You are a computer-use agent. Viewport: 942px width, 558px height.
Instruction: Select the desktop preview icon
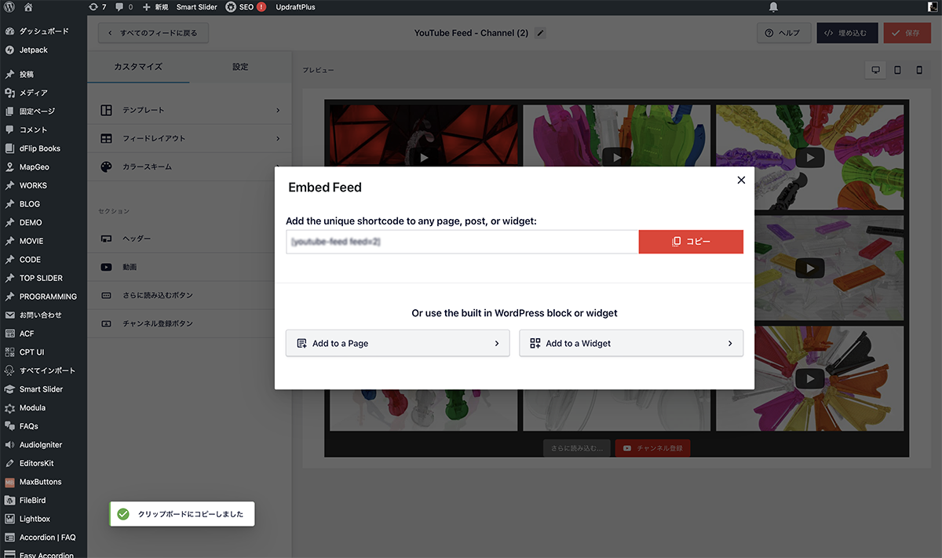[875, 70]
